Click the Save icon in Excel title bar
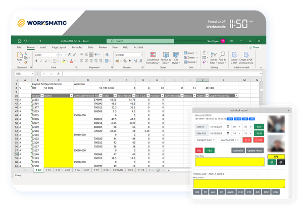 [x=19, y=41]
